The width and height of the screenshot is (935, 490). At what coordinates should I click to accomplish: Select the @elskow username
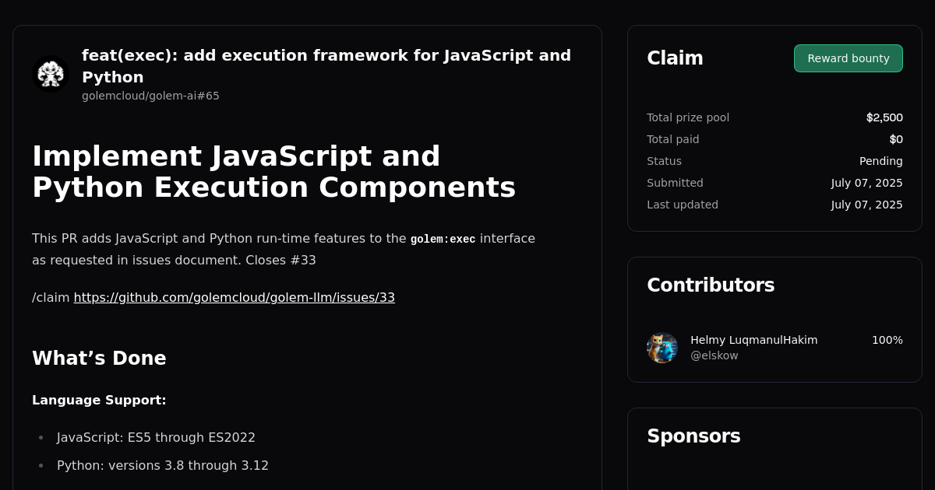click(714, 355)
